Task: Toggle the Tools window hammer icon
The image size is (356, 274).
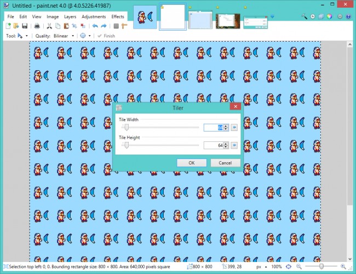Action: [304, 16]
